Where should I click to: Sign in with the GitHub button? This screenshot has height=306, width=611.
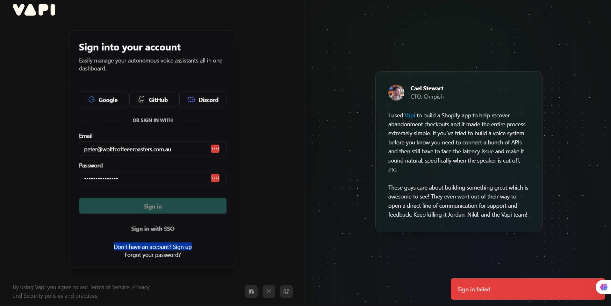[x=153, y=100]
